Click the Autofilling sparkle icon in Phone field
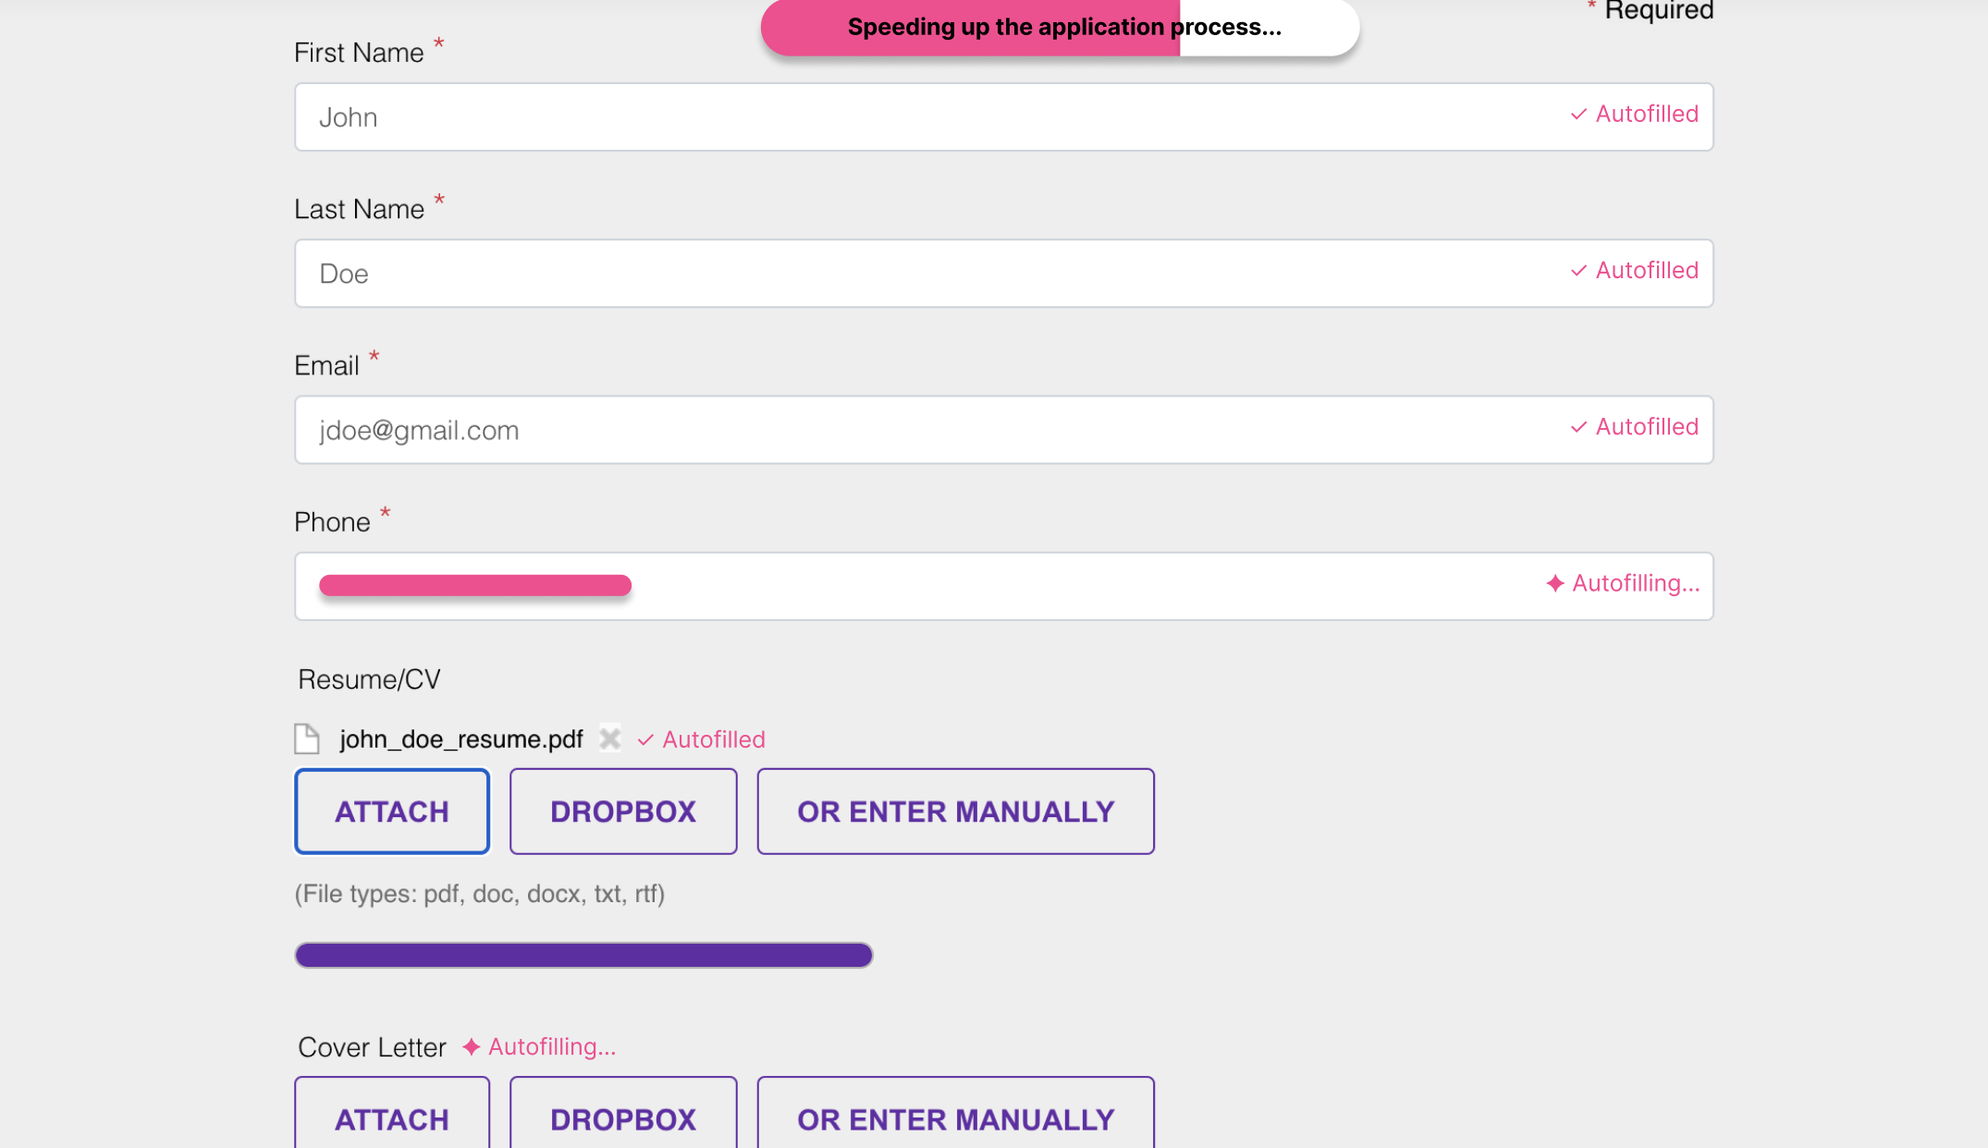The width and height of the screenshot is (1988, 1148). [x=1555, y=583]
